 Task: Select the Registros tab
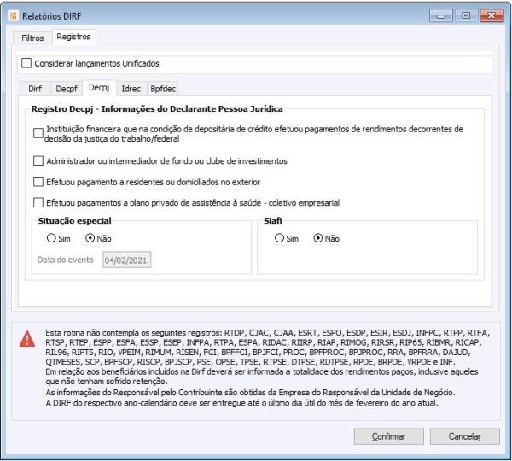[73, 37]
